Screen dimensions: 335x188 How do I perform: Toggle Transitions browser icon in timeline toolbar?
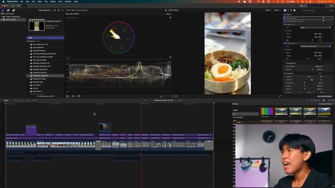pyautogui.click(x=333, y=100)
